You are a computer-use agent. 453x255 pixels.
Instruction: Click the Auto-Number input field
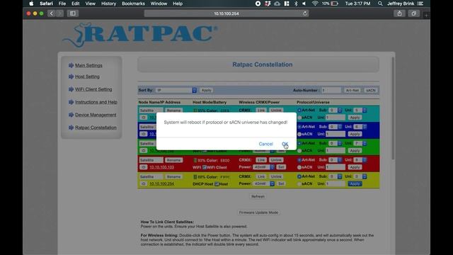[x=331, y=90]
